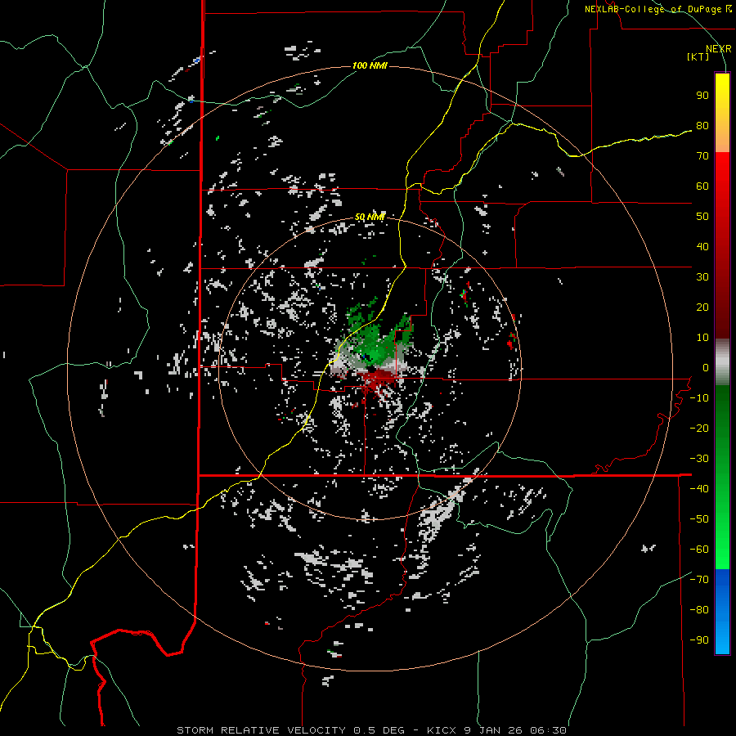Click the -10 value on the velocity scale
This screenshot has width=736, height=736.
(x=699, y=398)
